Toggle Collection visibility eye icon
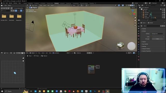166x93 pixels. pyautogui.click(x=163, y=9)
